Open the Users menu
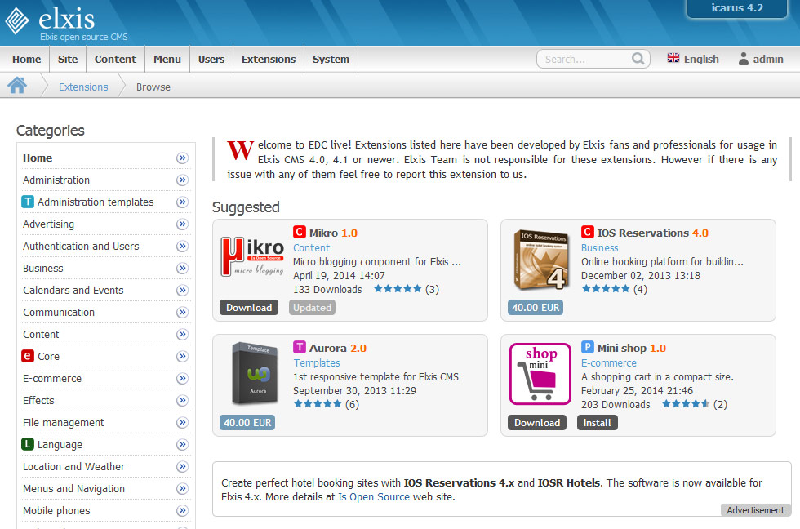800x529 pixels. [211, 59]
